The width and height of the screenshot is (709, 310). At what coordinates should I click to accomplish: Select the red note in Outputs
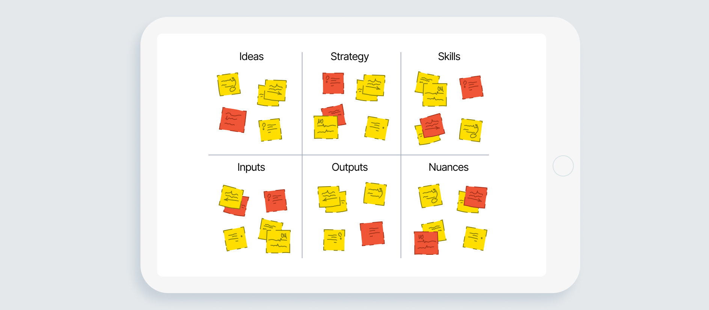372,233
